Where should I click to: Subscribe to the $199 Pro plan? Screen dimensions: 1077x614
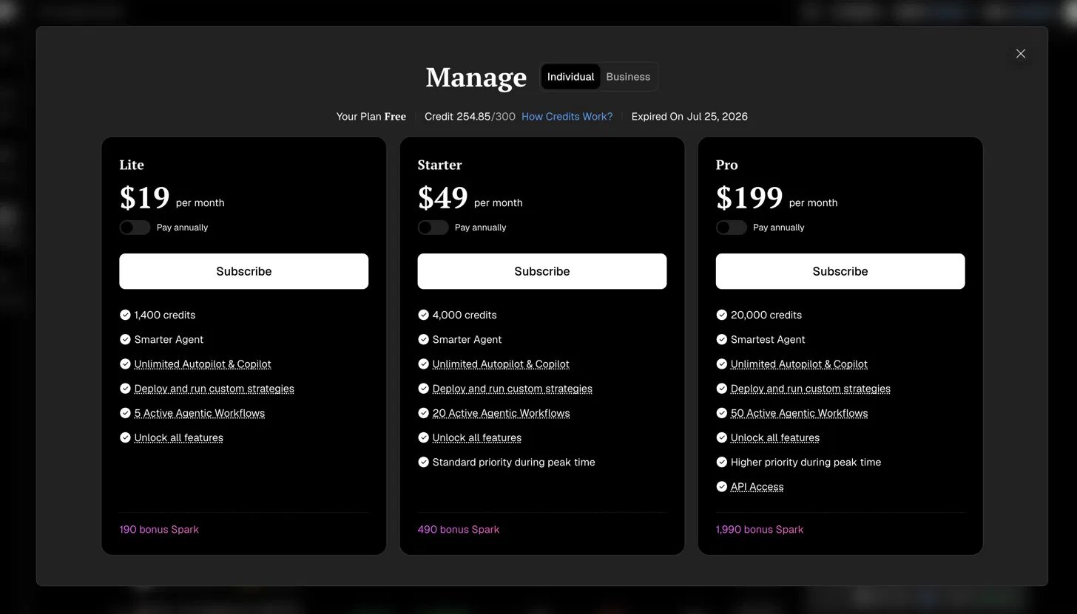[x=840, y=271]
